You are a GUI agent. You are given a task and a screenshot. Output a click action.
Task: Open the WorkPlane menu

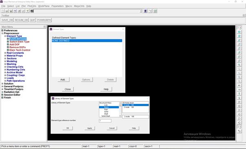click(x=44, y=6)
